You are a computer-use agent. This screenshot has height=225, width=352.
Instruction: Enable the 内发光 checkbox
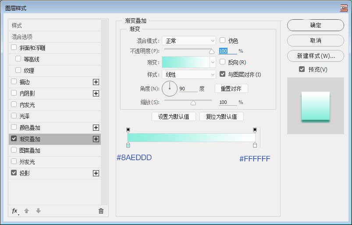pyautogui.click(x=14, y=104)
